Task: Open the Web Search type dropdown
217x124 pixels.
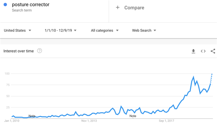Action: (144, 30)
